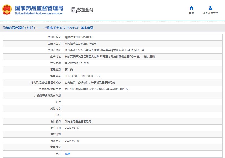Click the 生效日期 row label

pos(55,134)
